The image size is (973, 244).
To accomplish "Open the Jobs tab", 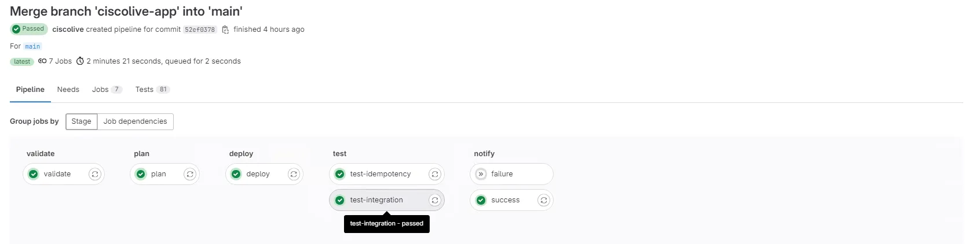I will (100, 90).
